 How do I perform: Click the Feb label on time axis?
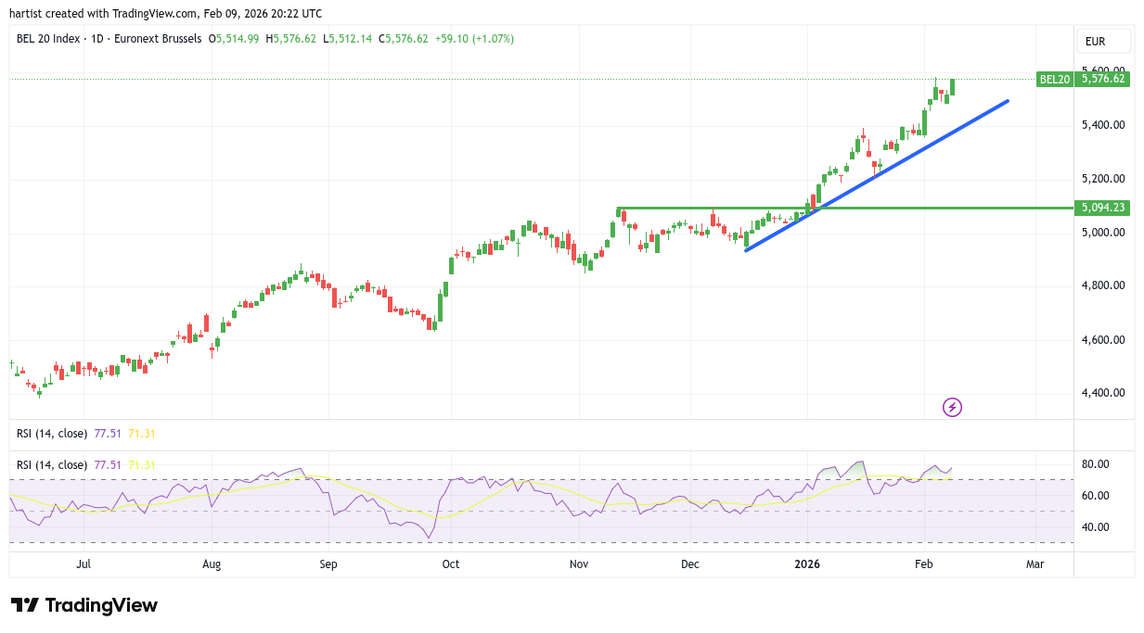point(923,563)
